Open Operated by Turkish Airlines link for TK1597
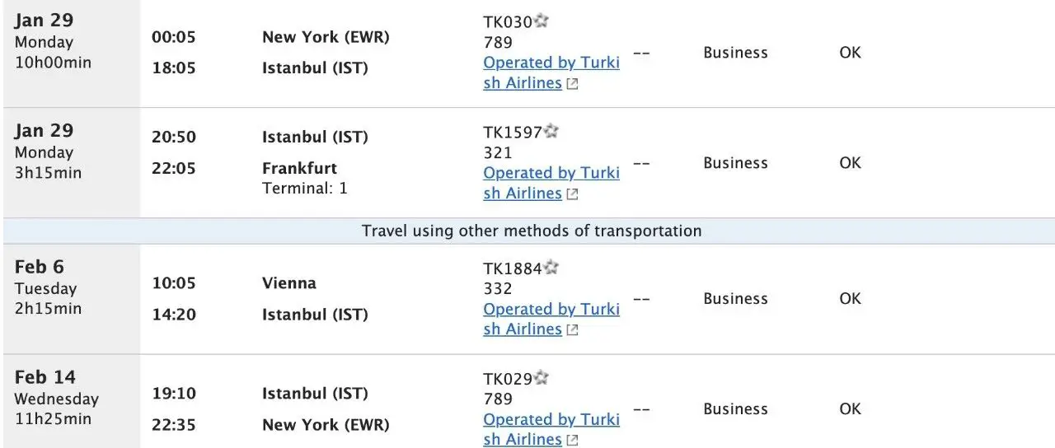This screenshot has width=1055, height=448. (x=551, y=183)
